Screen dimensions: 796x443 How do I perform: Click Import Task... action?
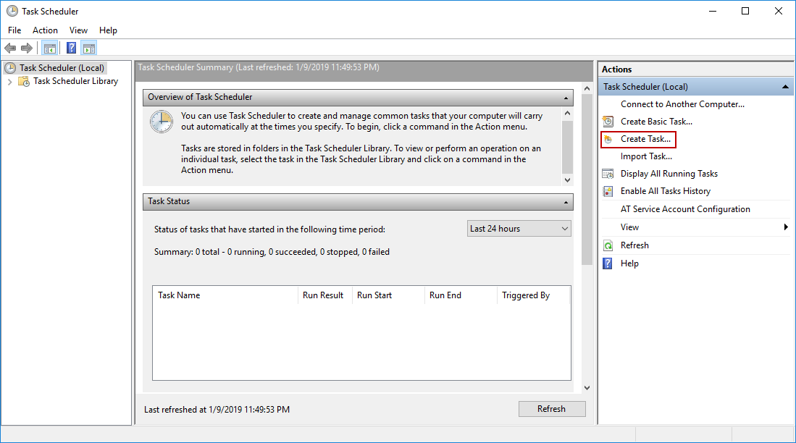click(646, 156)
